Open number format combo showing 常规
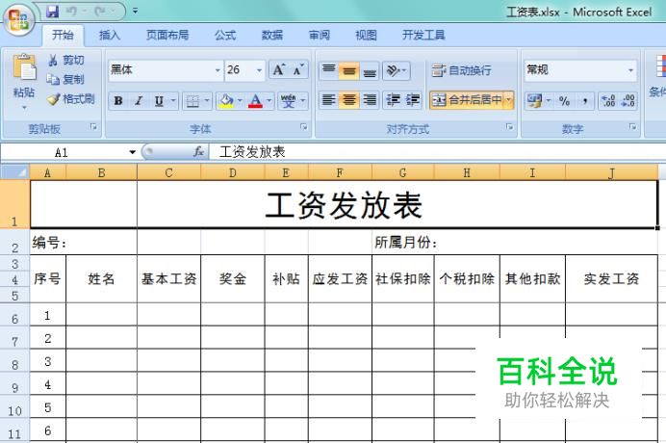The width and height of the screenshot is (666, 443). (x=580, y=70)
